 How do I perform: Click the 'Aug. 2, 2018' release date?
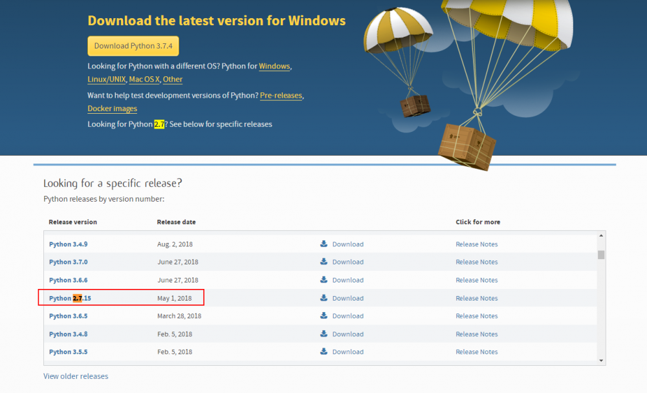(175, 244)
